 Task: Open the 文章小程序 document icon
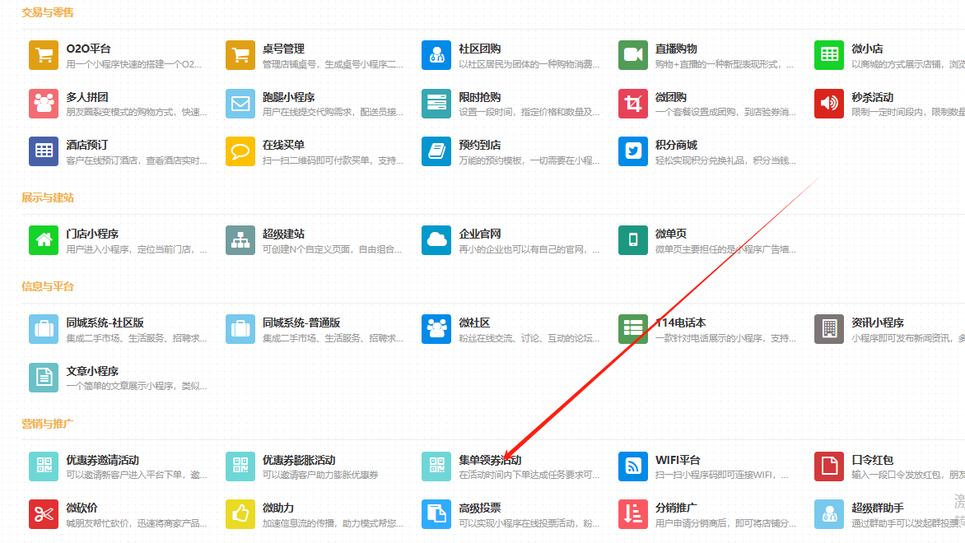coord(44,377)
